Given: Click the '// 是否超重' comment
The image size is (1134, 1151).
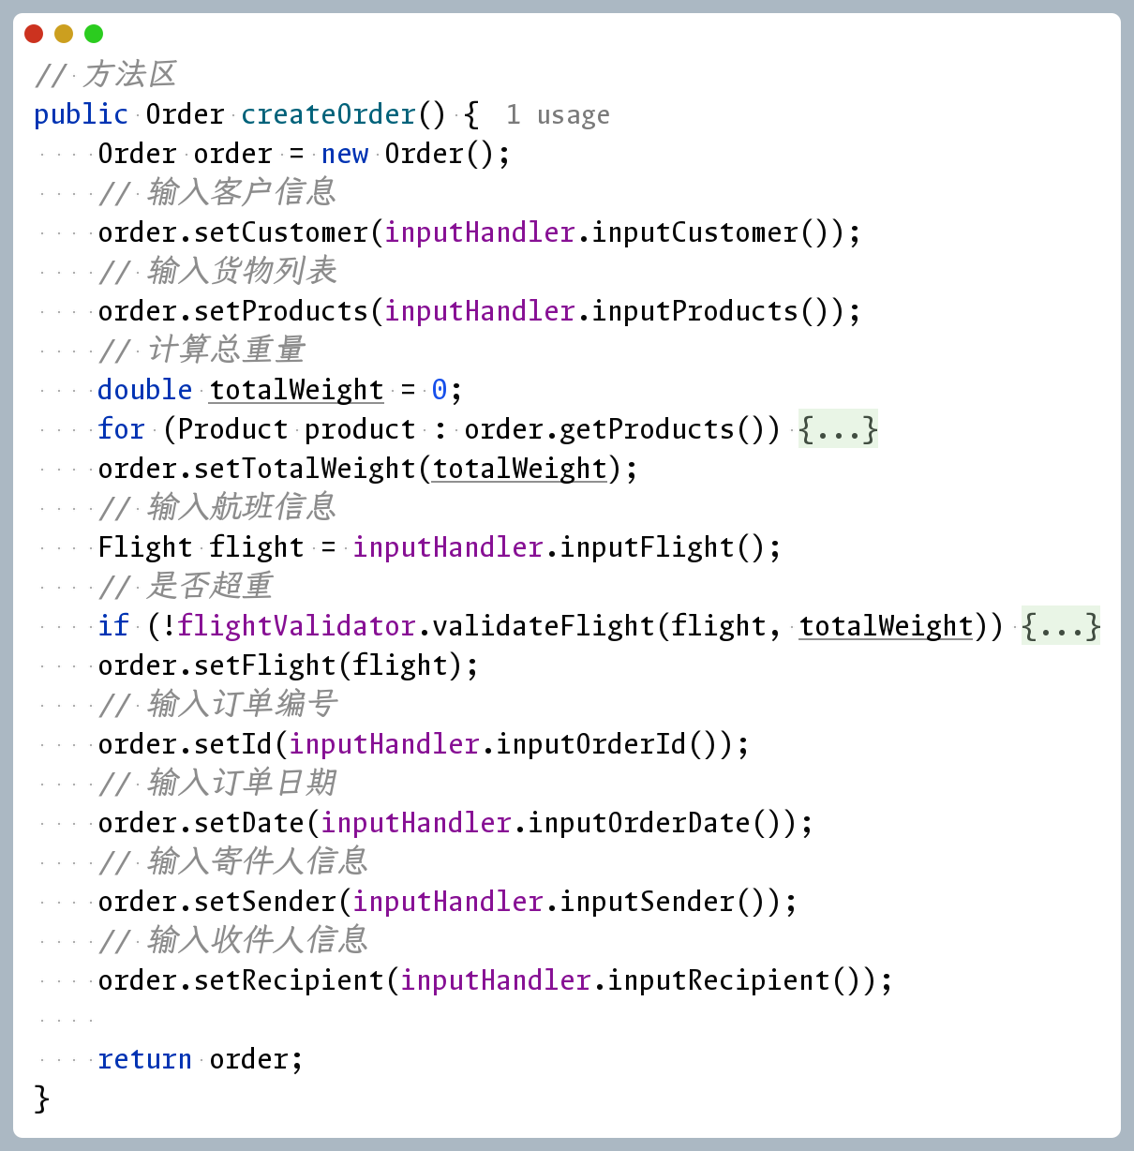Looking at the screenshot, I should pos(186,586).
